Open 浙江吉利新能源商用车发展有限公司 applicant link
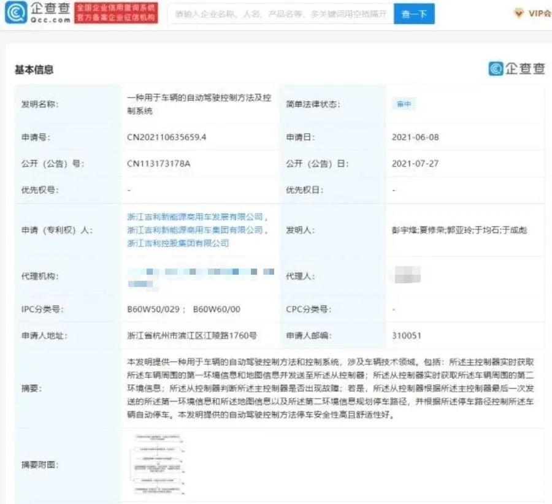This screenshot has width=552, height=504. [195, 217]
